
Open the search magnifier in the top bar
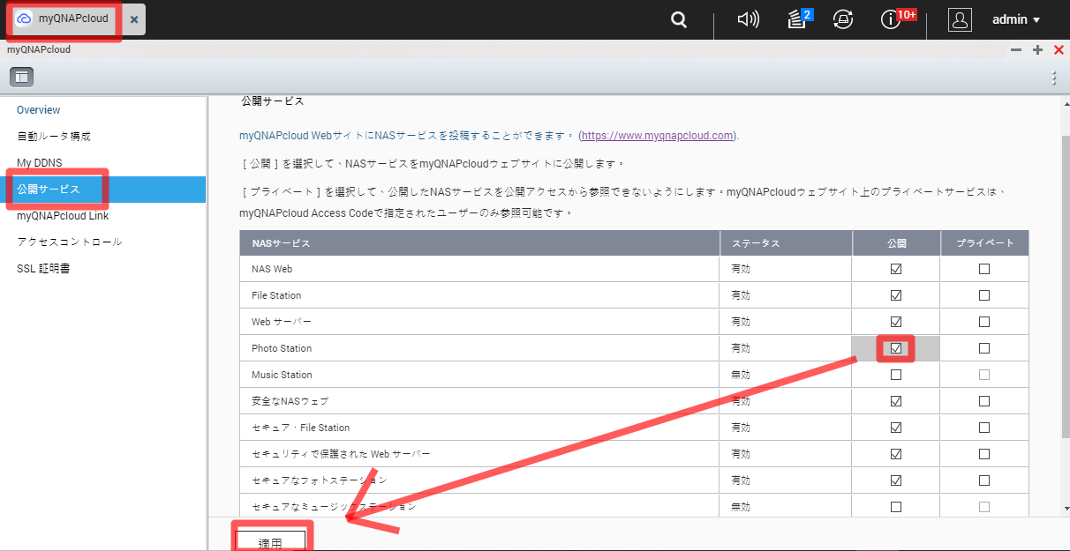(679, 19)
